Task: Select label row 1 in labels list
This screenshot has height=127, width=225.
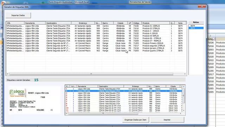Action: [x=124, y=89]
